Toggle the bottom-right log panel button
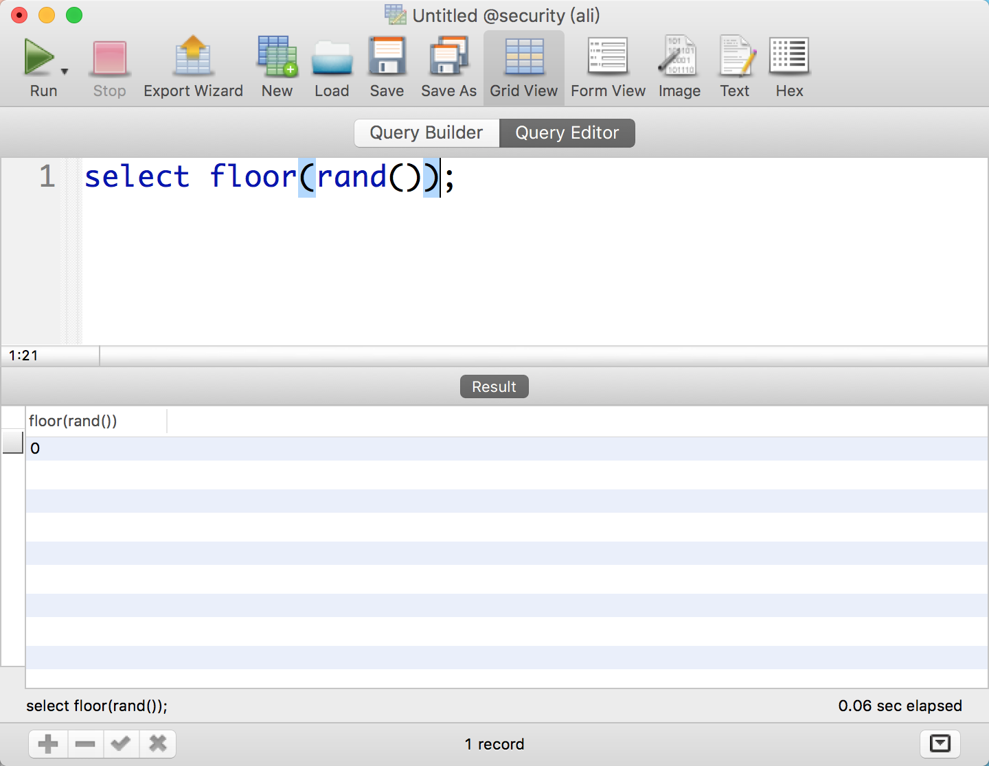This screenshot has width=989, height=766. tap(940, 743)
